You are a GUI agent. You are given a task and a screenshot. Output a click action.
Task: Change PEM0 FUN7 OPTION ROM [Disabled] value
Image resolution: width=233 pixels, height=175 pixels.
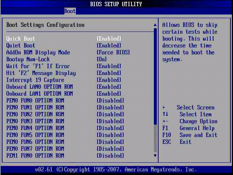(x=111, y=149)
